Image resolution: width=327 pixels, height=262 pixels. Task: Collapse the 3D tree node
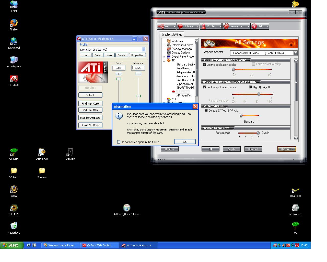(x=164, y=61)
